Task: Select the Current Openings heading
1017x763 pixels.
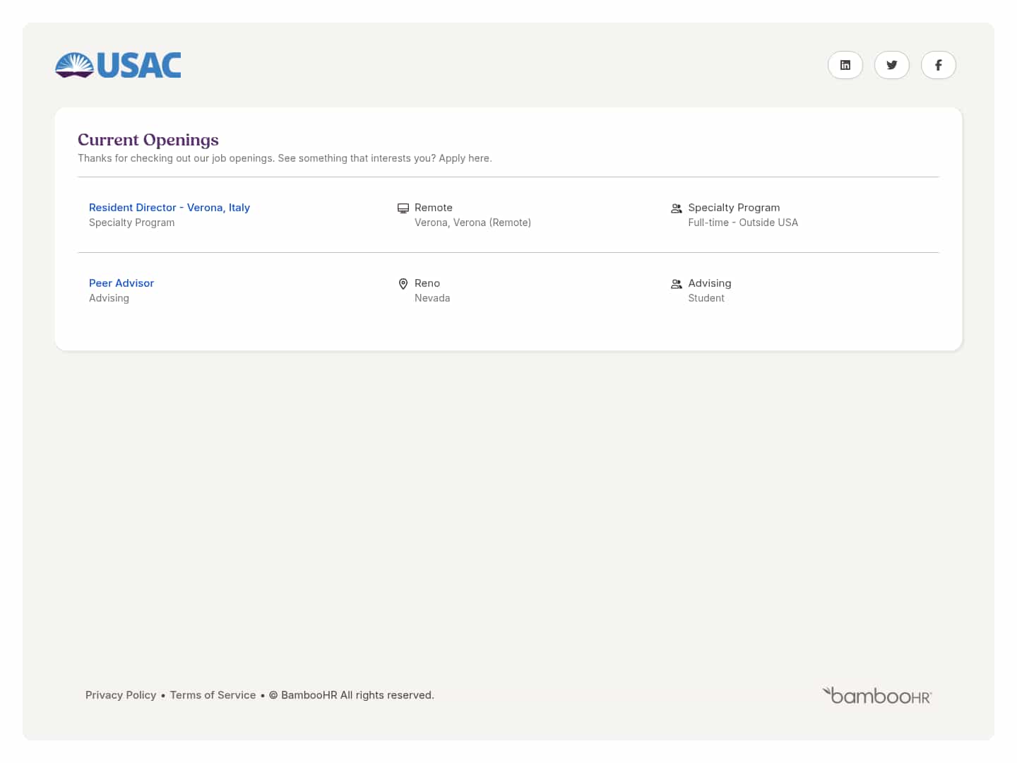Action: pyautogui.click(x=148, y=140)
